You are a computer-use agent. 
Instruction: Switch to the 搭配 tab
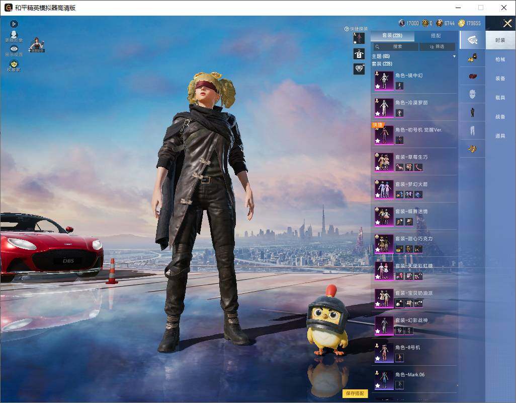point(436,36)
